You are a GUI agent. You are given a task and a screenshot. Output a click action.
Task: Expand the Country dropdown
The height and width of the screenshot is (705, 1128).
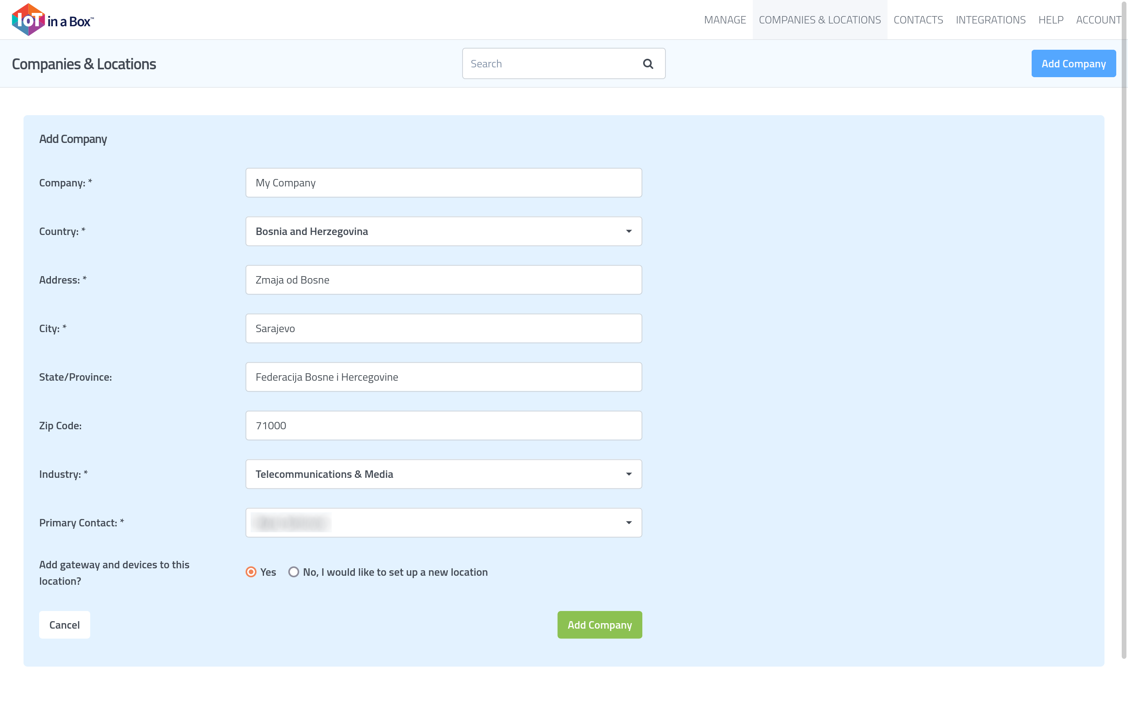(x=443, y=231)
